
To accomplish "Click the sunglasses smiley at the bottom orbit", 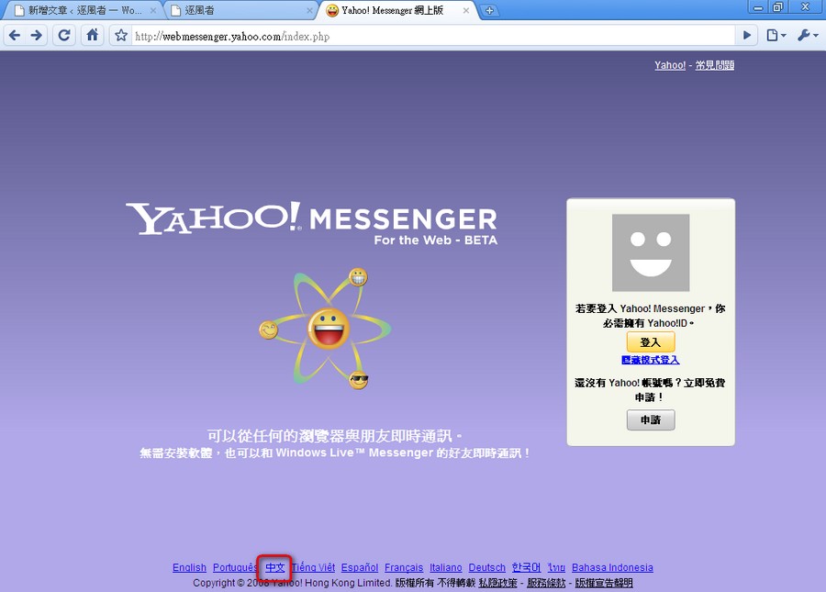I will tap(359, 380).
